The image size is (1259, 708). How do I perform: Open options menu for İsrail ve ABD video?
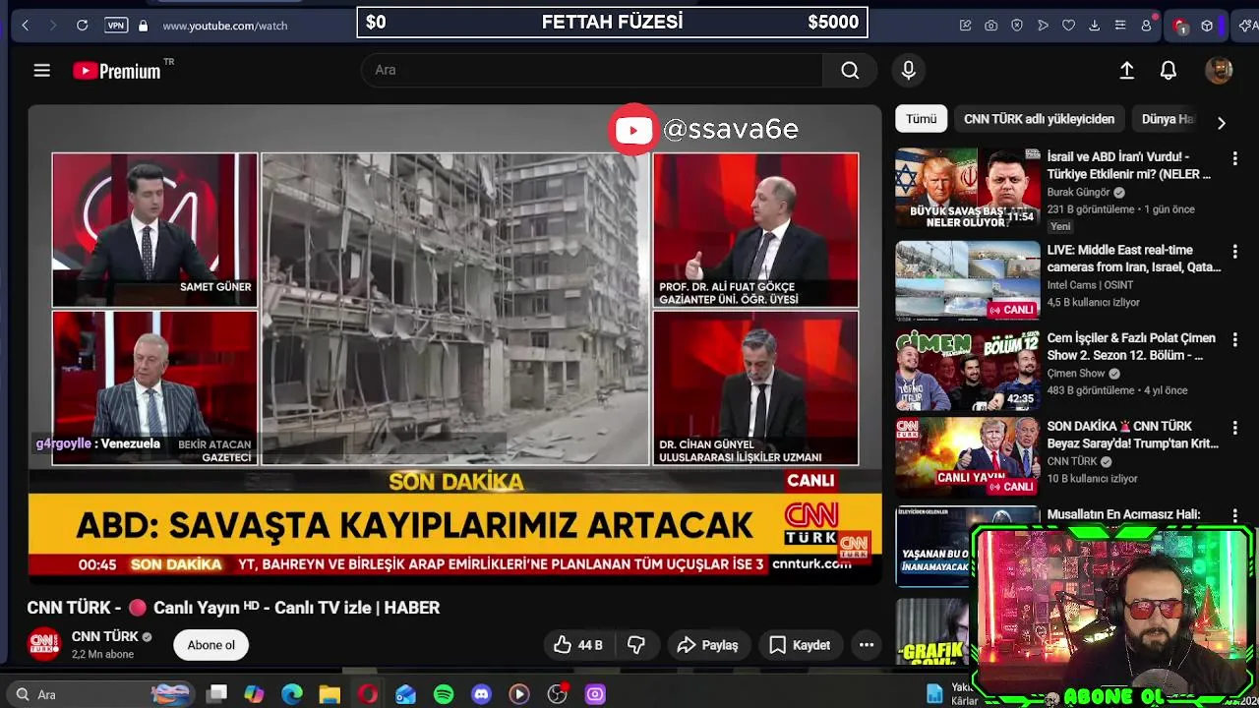tap(1234, 158)
